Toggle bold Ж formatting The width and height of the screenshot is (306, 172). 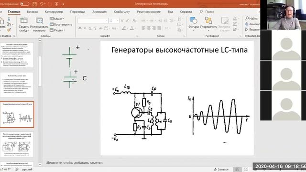coord(80,28)
